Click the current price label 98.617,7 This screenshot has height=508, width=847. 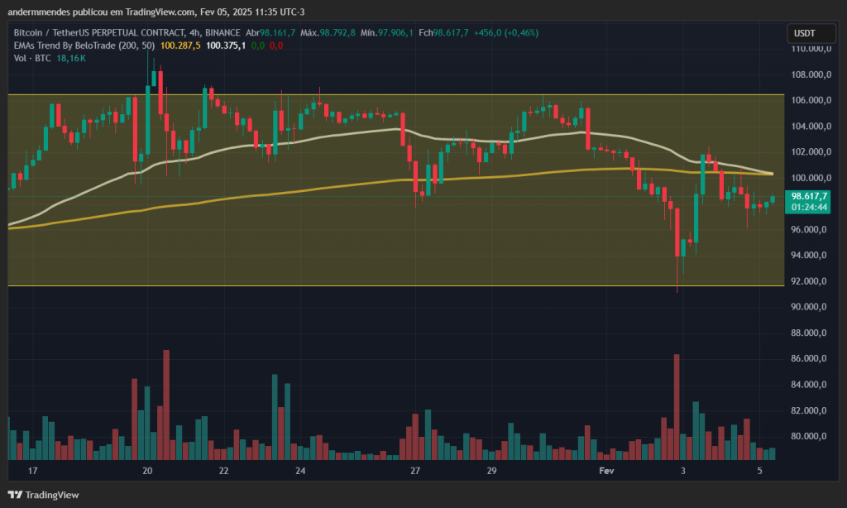[x=809, y=196]
